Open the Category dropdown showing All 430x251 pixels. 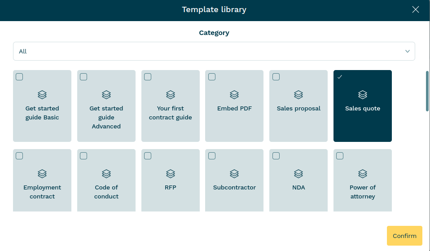point(214,51)
